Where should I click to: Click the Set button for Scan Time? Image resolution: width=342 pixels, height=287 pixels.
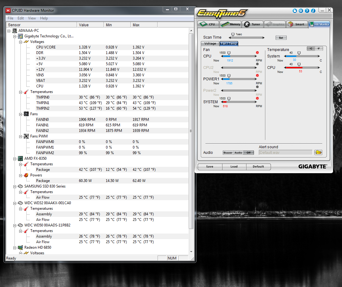[281, 38]
